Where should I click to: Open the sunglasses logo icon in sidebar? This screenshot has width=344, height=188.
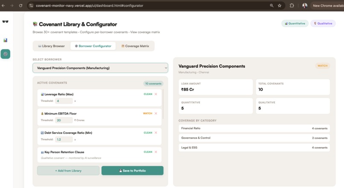pyautogui.click(x=5, y=21)
